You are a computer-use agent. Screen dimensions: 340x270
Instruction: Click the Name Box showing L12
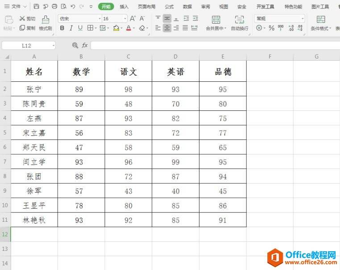point(26,46)
